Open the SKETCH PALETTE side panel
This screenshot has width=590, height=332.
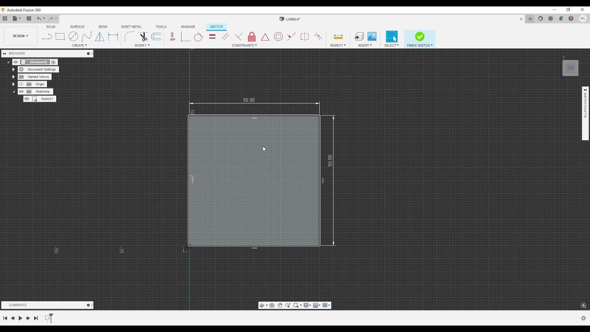585,113
